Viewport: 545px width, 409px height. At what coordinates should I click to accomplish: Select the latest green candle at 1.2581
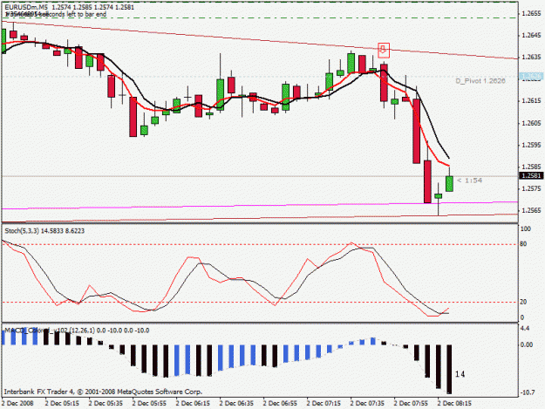pyautogui.click(x=449, y=183)
